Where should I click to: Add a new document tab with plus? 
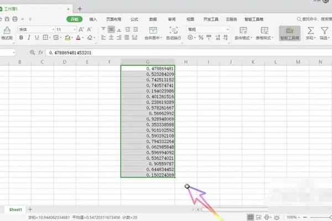[80, 9]
